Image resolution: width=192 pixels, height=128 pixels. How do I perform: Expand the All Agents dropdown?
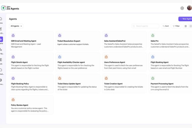16,26
